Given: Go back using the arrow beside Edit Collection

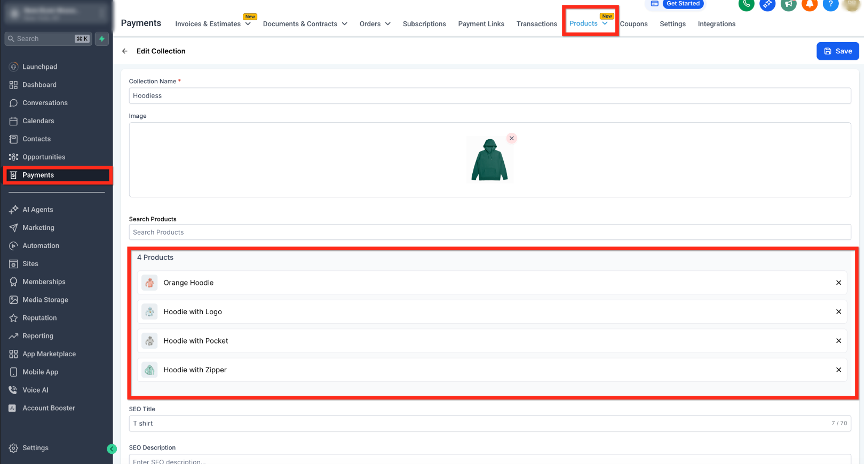Looking at the screenshot, I should [x=125, y=51].
